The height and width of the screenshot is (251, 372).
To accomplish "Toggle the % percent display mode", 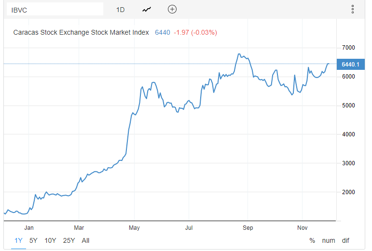I will (x=312, y=240).
